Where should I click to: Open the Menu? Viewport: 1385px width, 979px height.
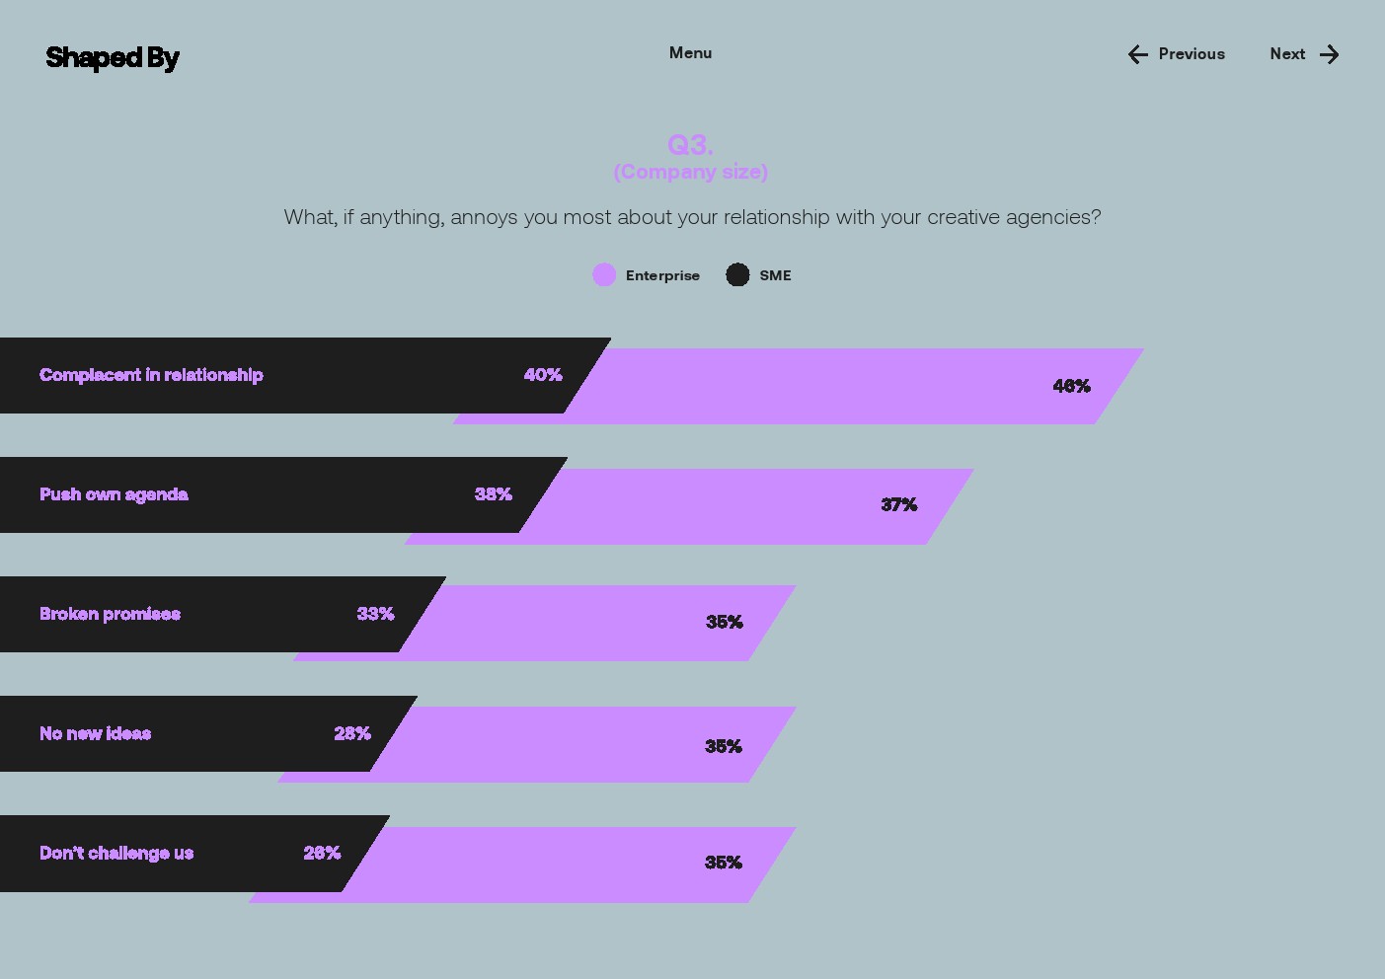[690, 53]
